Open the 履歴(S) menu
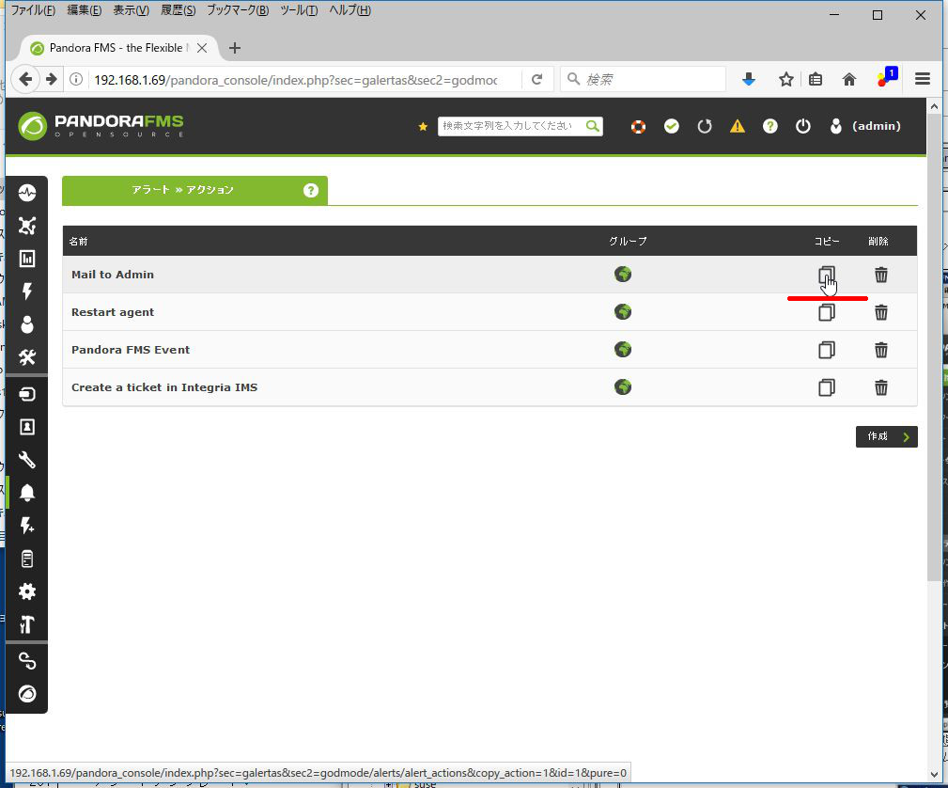Screen dimensions: 948x788 [x=179, y=10]
